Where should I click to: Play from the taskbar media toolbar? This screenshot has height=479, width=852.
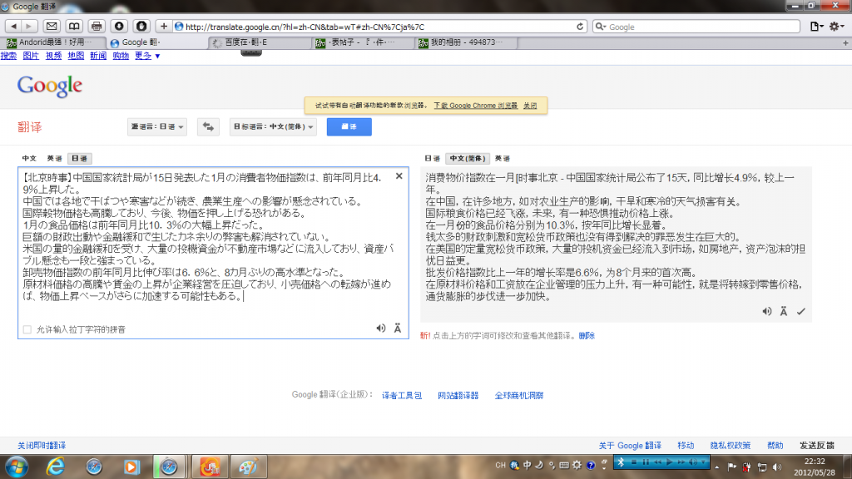(x=670, y=462)
